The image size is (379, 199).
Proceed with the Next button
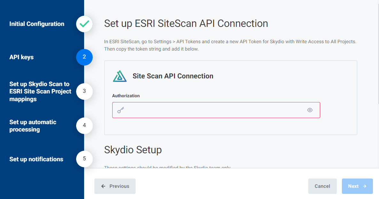[357, 186]
